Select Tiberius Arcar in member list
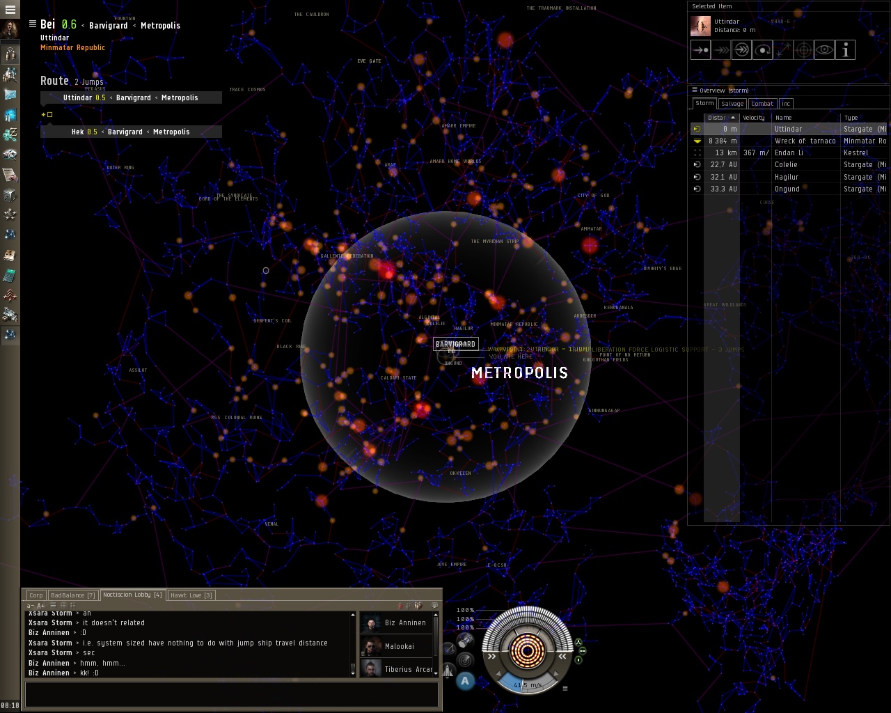Image resolution: width=891 pixels, height=713 pixels. point(395,669)
